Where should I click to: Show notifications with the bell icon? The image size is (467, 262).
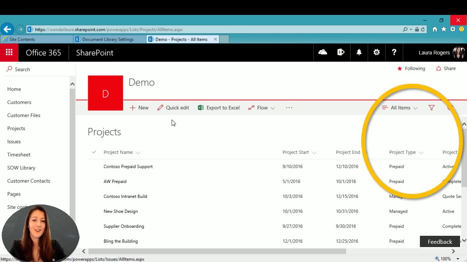(359, 52)
